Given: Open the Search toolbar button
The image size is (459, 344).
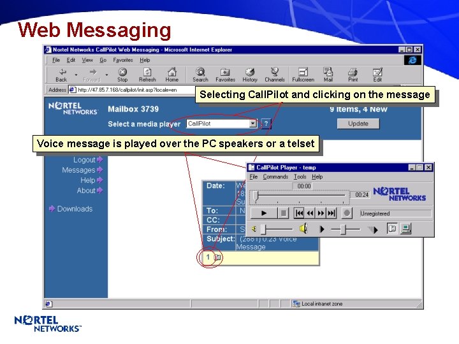Looking at the screenshot, I should point(200,75).
